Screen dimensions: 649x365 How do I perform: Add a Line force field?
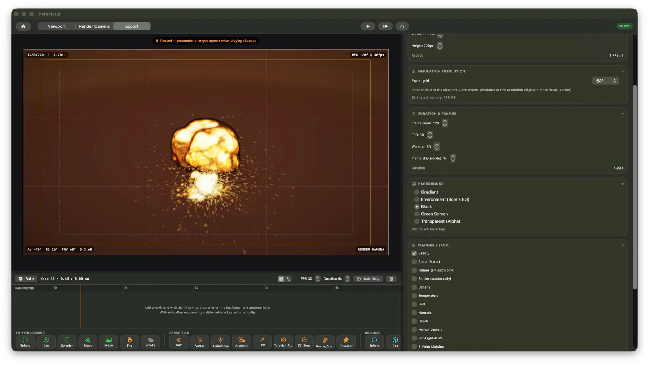[x=262, y=342]
